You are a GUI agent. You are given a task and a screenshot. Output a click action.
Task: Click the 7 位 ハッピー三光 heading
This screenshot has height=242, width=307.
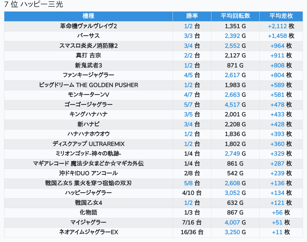[34, 4]
